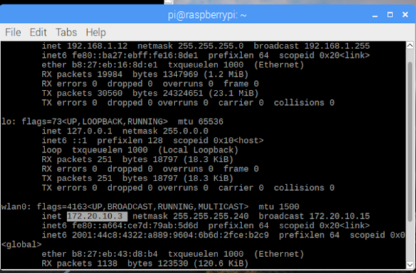Minimize the terminal window
This screenshot has width=416, height=273.
pyautogui.click(x=375, y=15)
